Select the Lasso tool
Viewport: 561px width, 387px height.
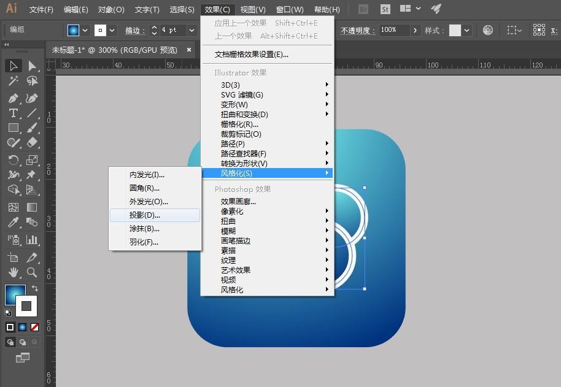click(x=32, y=81)
